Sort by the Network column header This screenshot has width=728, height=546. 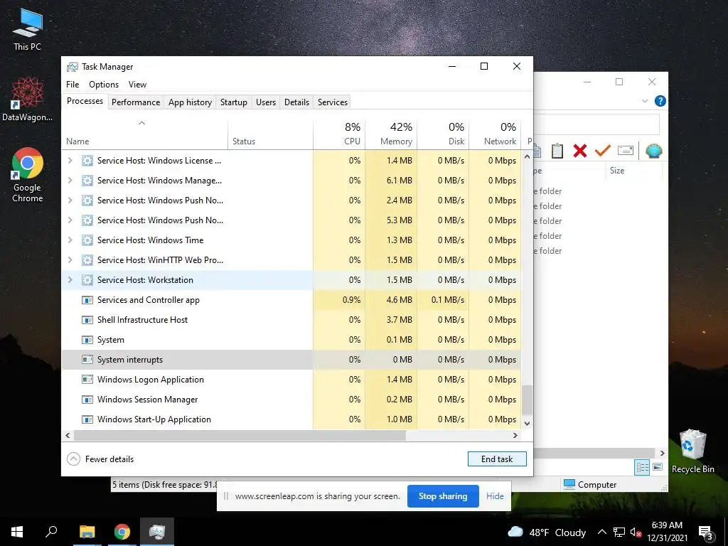point(495,134)
